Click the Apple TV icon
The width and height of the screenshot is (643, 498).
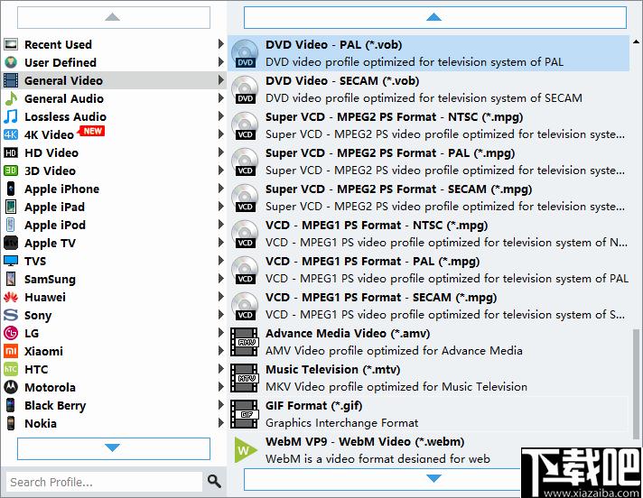[11, 243]
